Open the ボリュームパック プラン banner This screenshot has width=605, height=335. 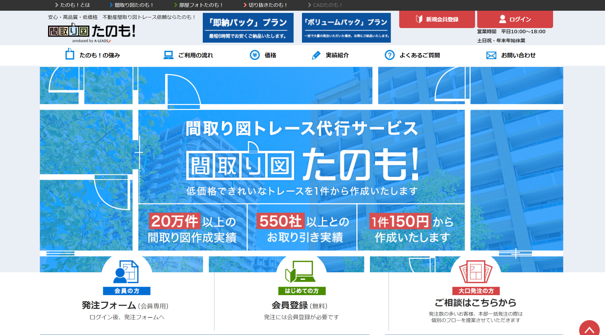[346, 28]
